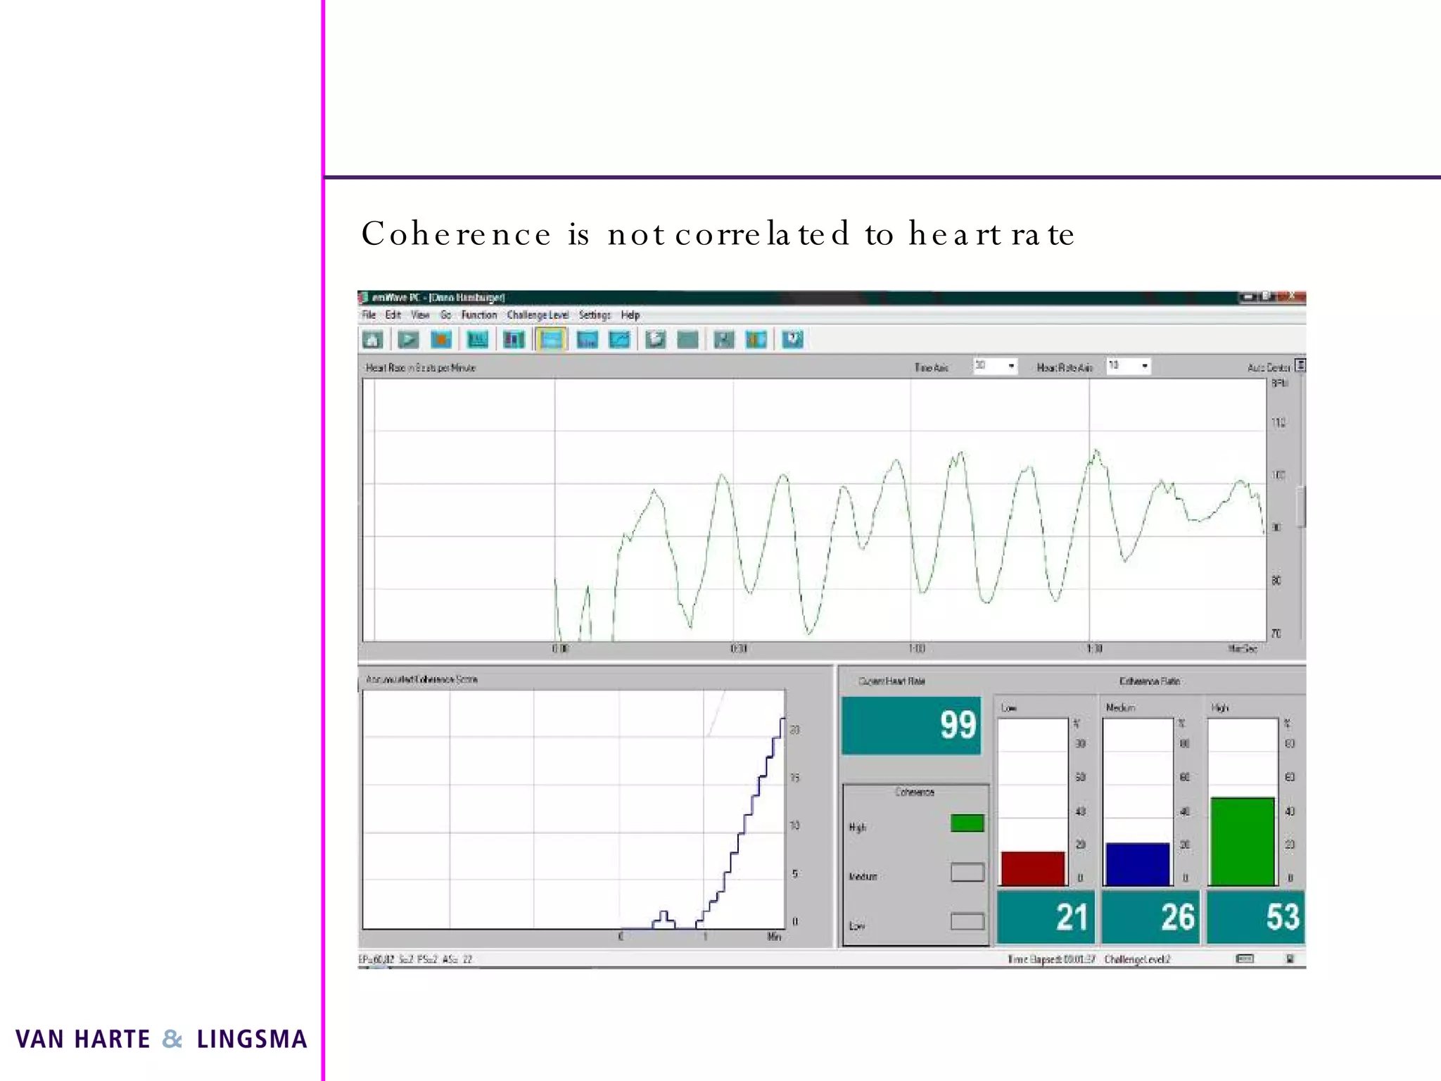Click the plain gray-green toolbar icon

(x=687, y=340)
